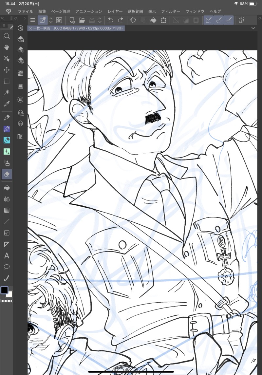Expand the chevrons beside Clip Studio button
Screen dimensions: 262x375
51,20
